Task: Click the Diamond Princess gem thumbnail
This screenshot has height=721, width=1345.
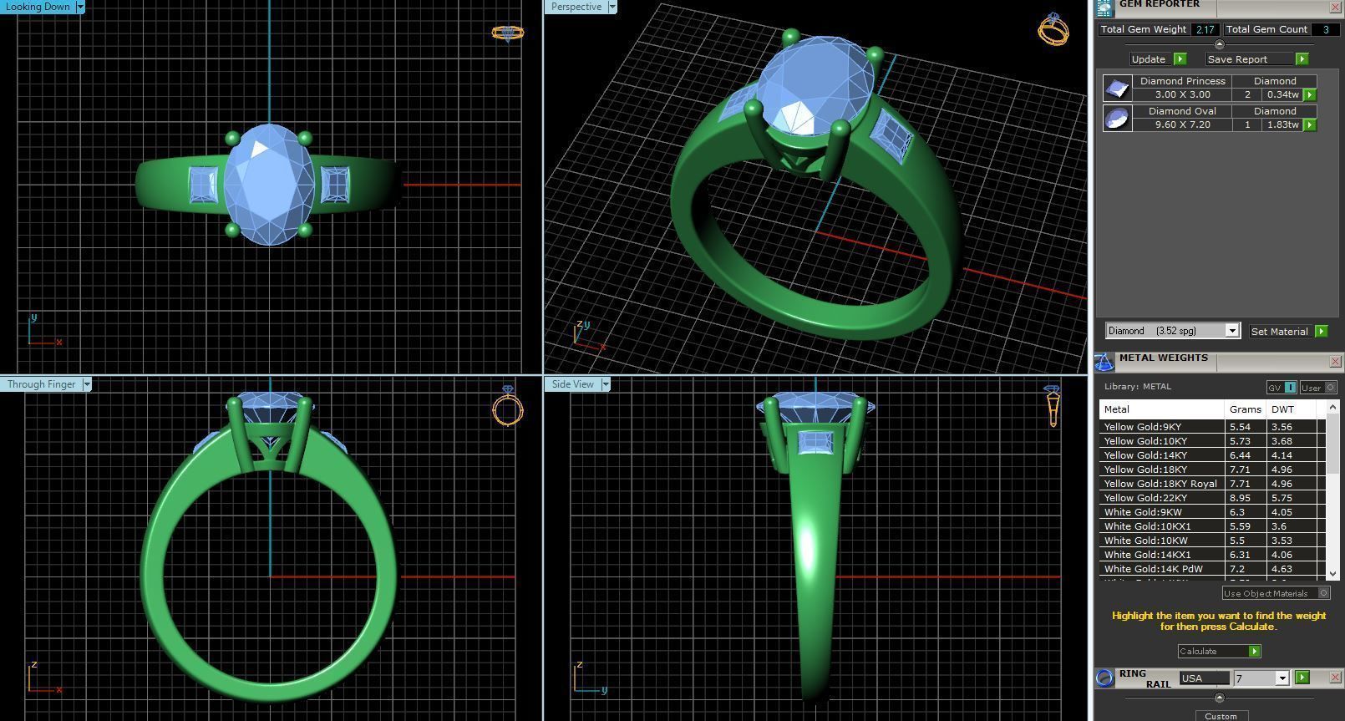Action: 1117,89
